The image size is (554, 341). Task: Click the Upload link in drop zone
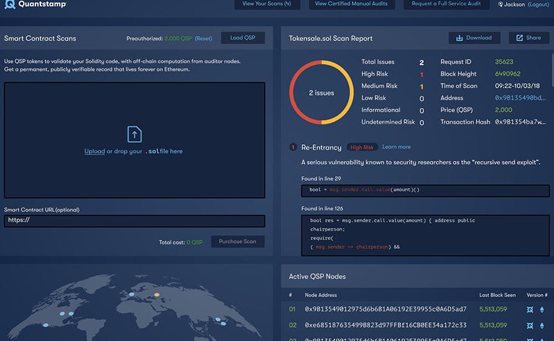coord(95,151)
